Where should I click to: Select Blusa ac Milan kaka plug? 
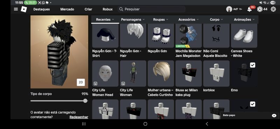189,73
